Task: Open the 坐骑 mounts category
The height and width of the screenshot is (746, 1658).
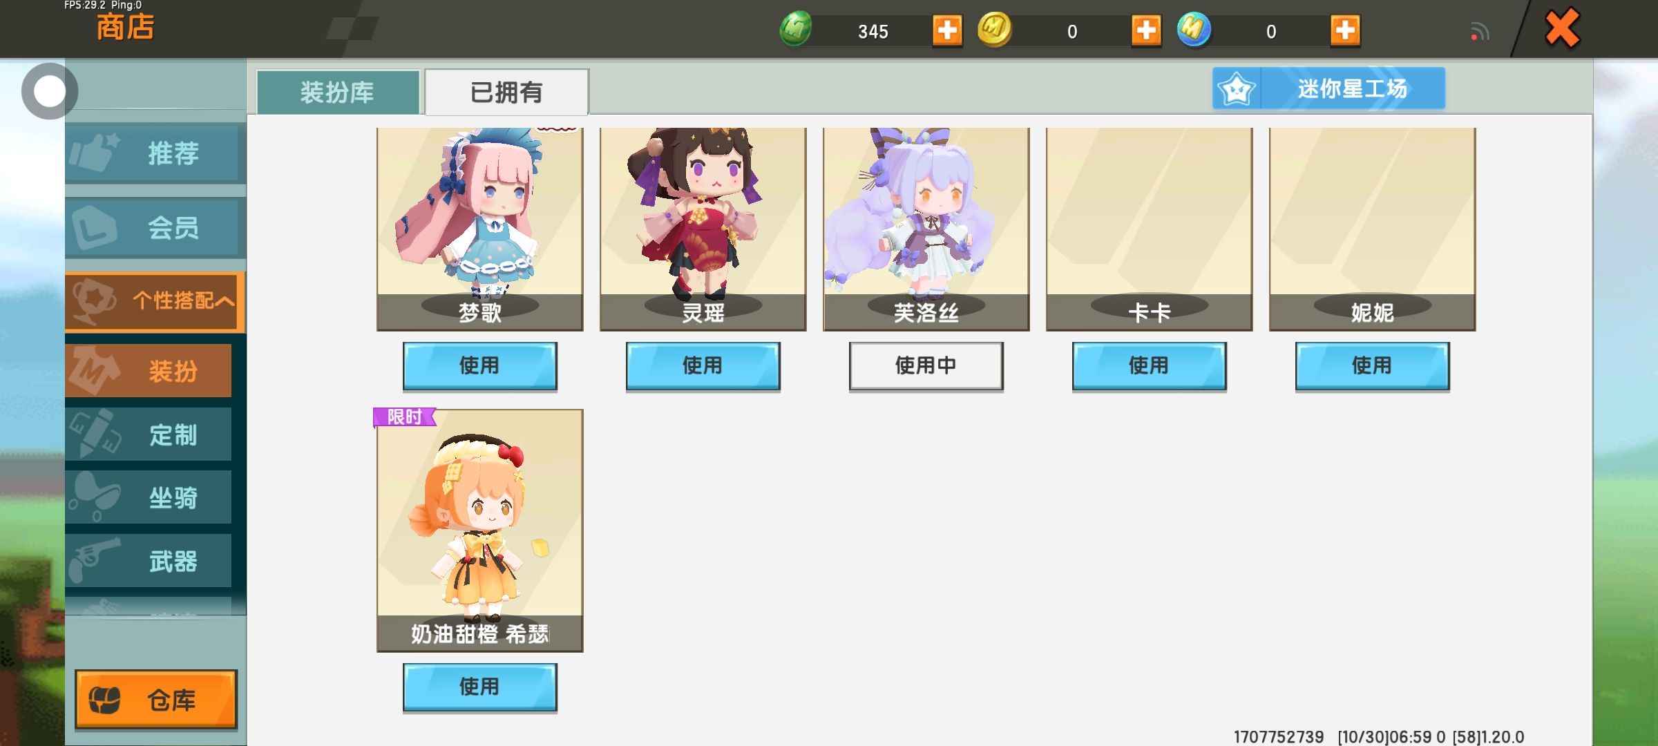Action: 149,497
